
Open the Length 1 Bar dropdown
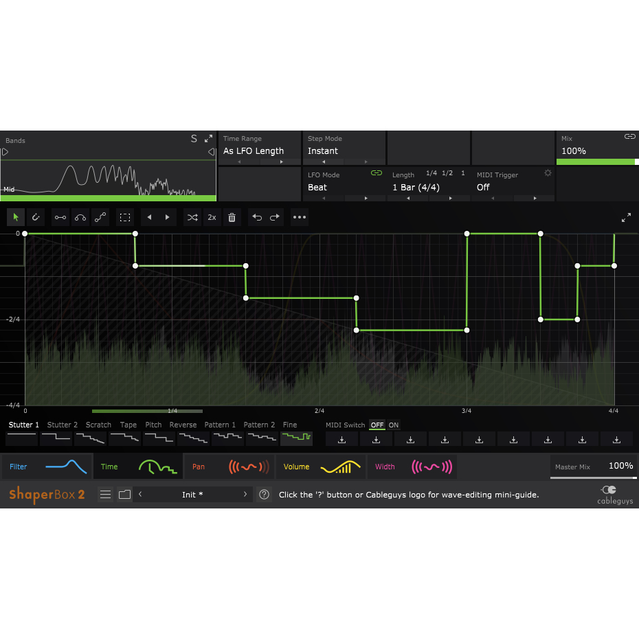(x=416, y=188)
